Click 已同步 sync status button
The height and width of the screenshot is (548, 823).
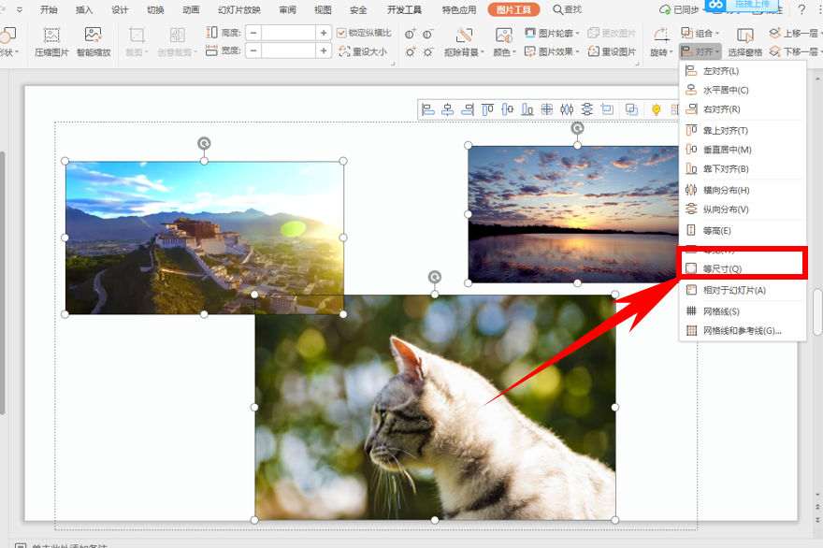click(681, 9)
